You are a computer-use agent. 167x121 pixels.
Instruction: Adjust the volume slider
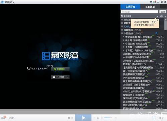(x=108, y=118)
